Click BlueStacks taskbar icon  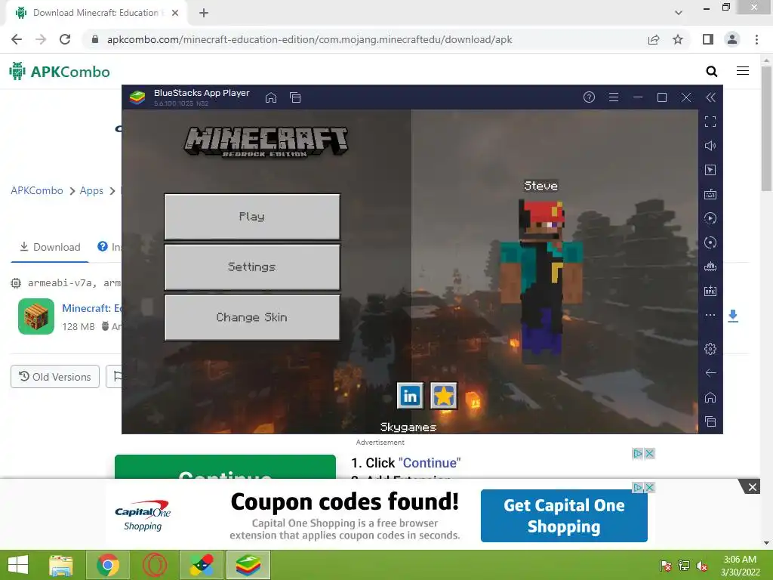pyautogui.click(x=248, y=565)
